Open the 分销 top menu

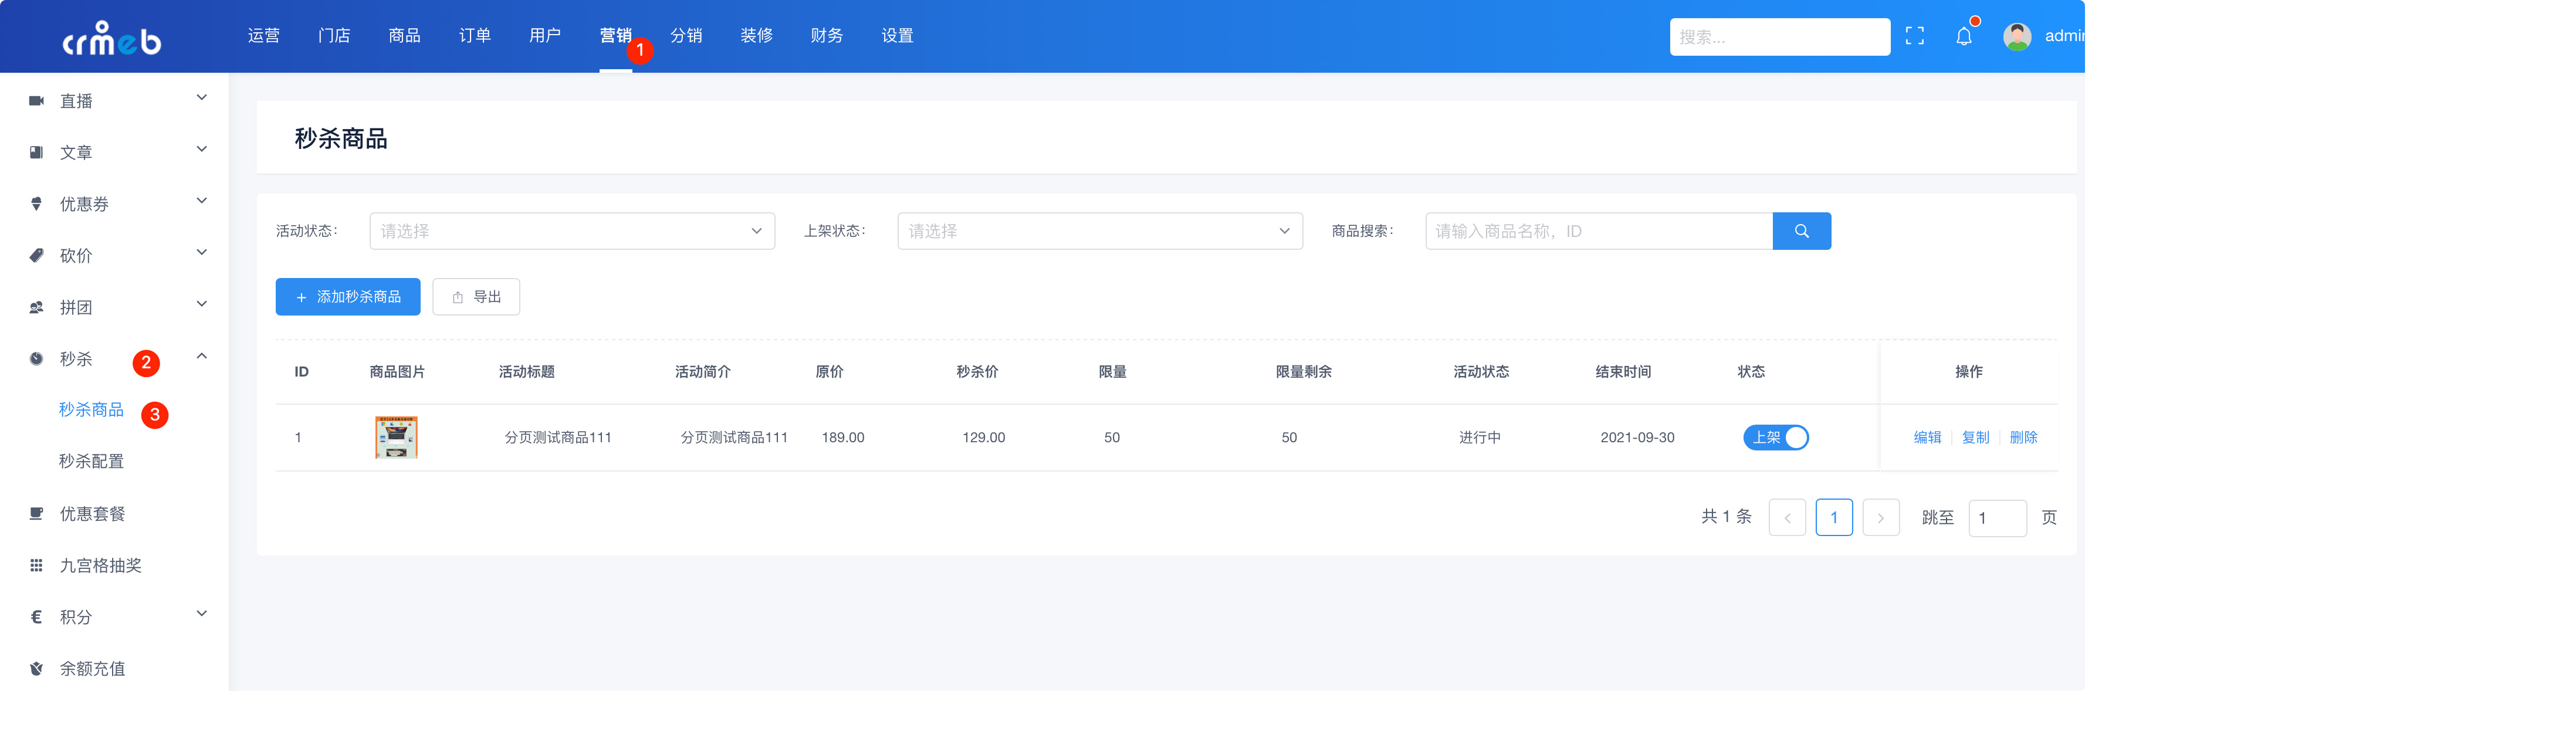tap(686, 36)
